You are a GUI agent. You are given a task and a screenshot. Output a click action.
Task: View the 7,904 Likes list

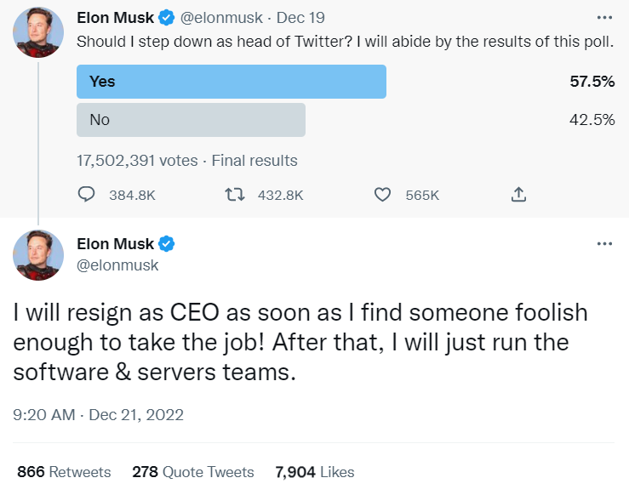314,472
